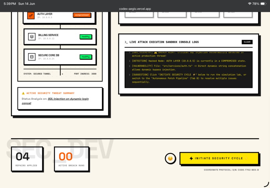Screen dimensions: 270x188
Task: Click the Wi-Fi status icon
Action: [x=250, y=4]
